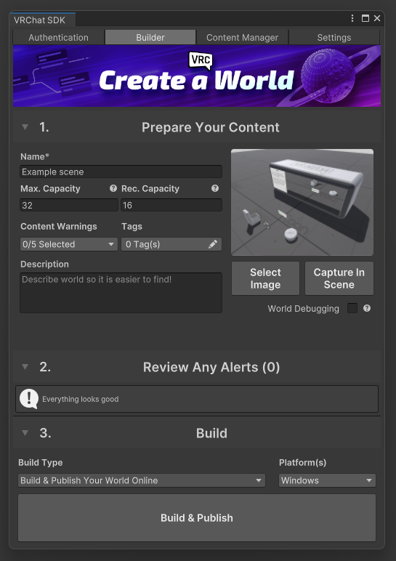Open the Content Warnings dropdown
Viewport: 396px width, 561px height.
69,244
